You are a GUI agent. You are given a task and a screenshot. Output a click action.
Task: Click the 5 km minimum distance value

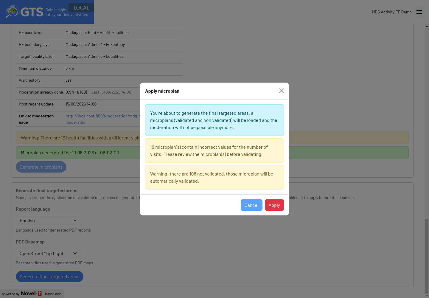(x=70, y=68)
